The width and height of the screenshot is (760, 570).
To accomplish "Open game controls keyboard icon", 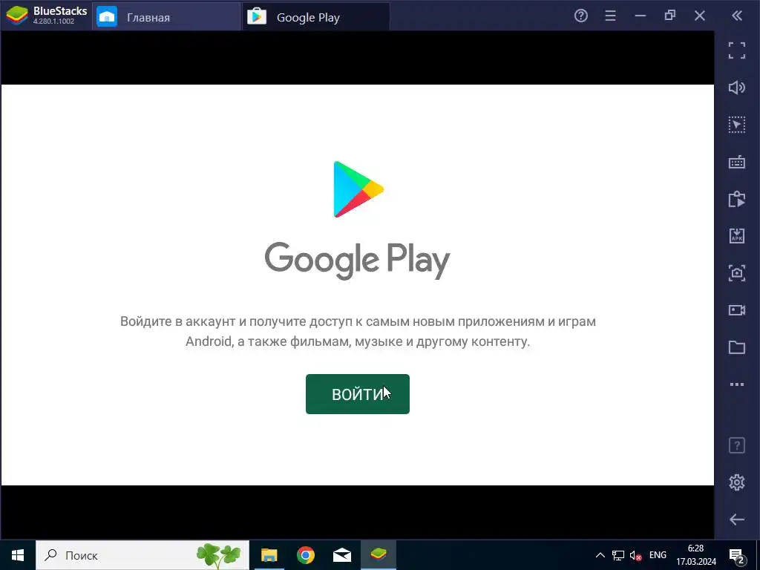I will pyautogui.click(x=737, y=162).
